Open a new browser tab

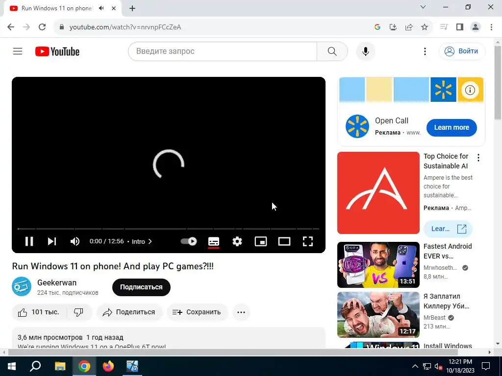coord(132,8)
